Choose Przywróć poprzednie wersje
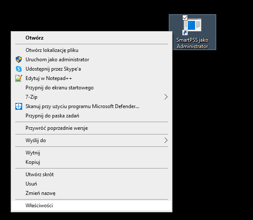253x220 pixels. point(92,128)
